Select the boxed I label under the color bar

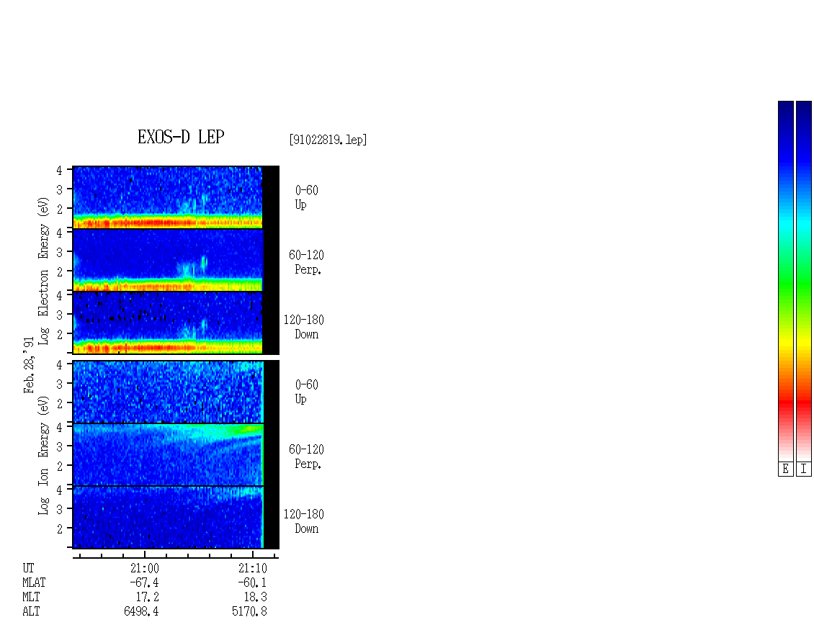[804, 469]
